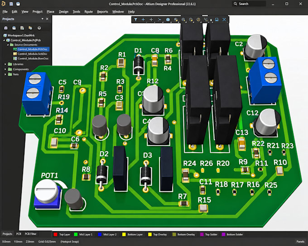Open Control_Module.BomDoc document

pos(33,58)
